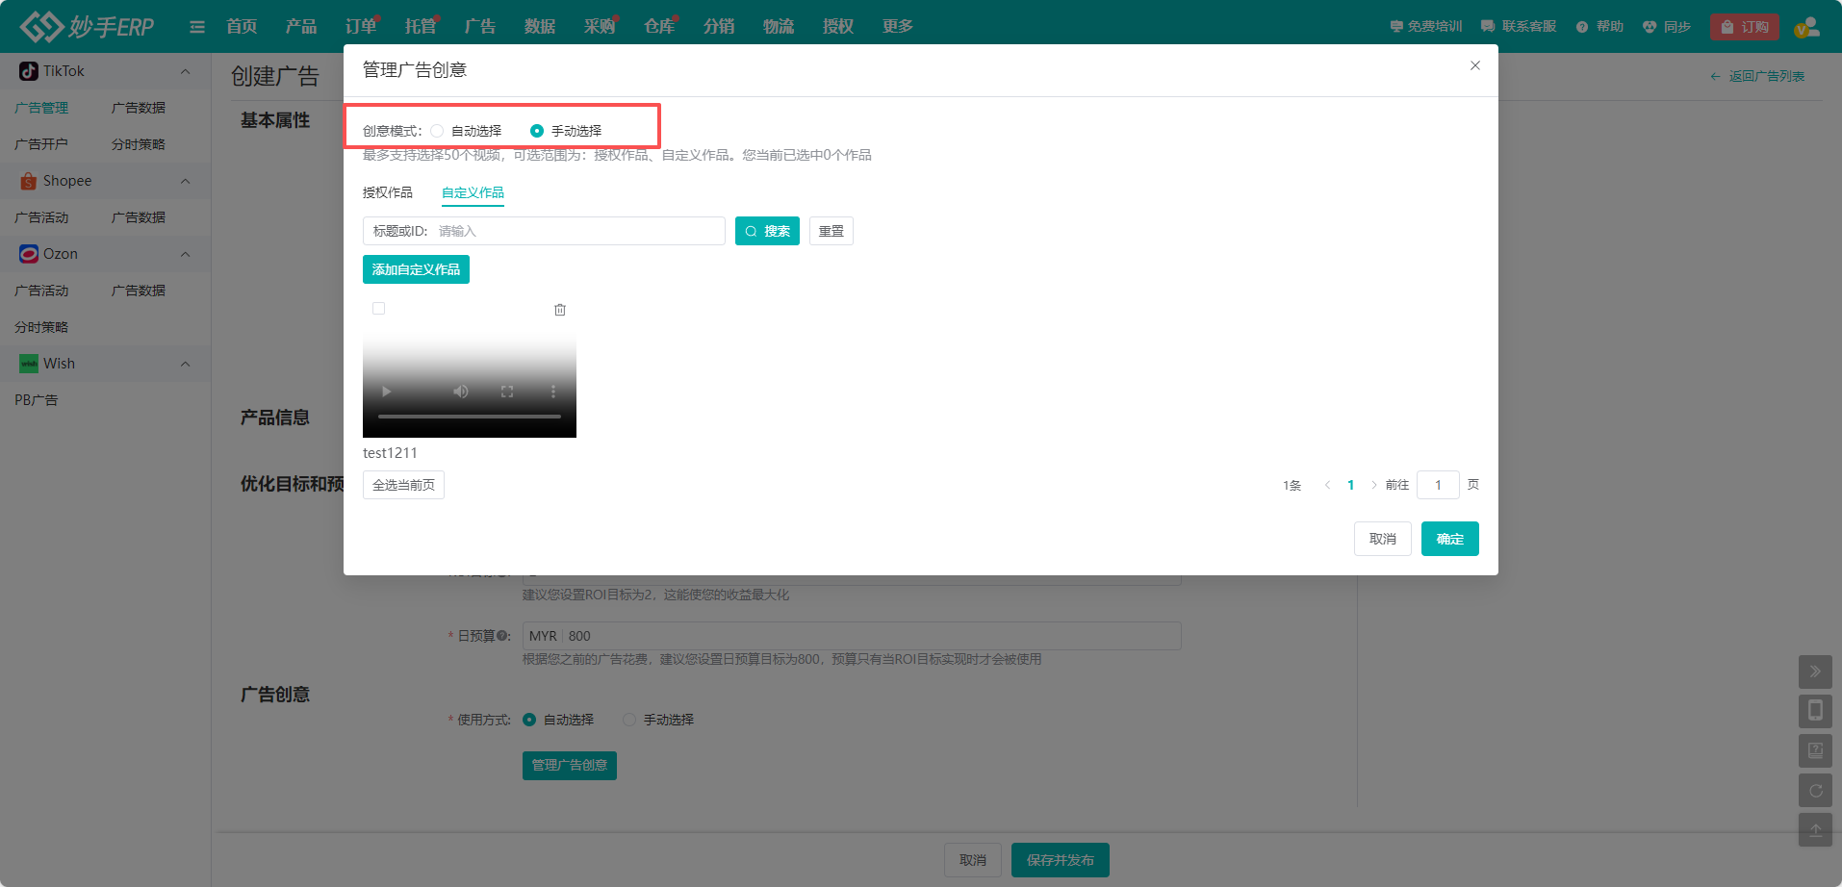This screenshot has height=887, width=1842.
Task: Open the 免费培训 link
Action: click(1426, 27)
